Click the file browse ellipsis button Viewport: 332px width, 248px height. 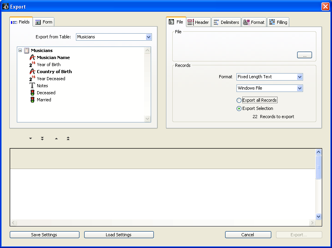304,55
